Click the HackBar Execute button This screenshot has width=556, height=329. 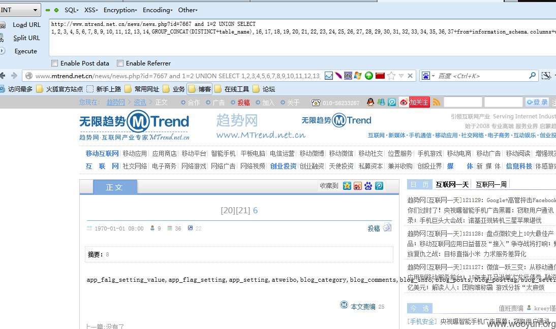(25, 51)
